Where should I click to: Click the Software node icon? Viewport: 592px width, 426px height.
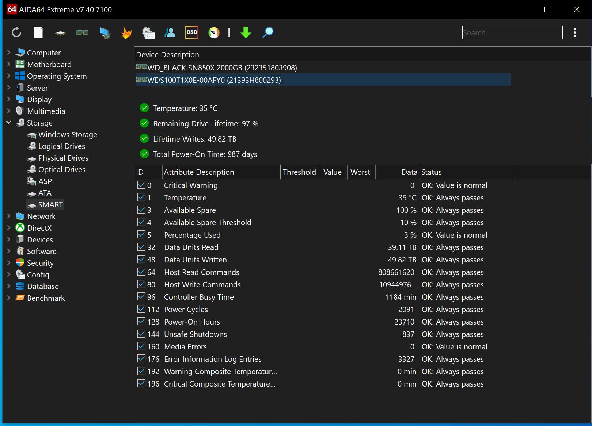[20, 251]
